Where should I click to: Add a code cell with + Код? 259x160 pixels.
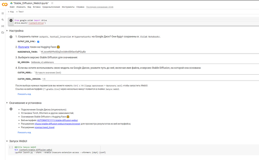tap(11, 12)
